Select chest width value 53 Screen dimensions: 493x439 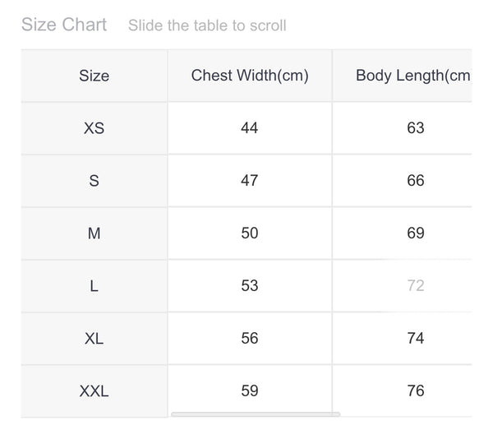coord(250,286)
